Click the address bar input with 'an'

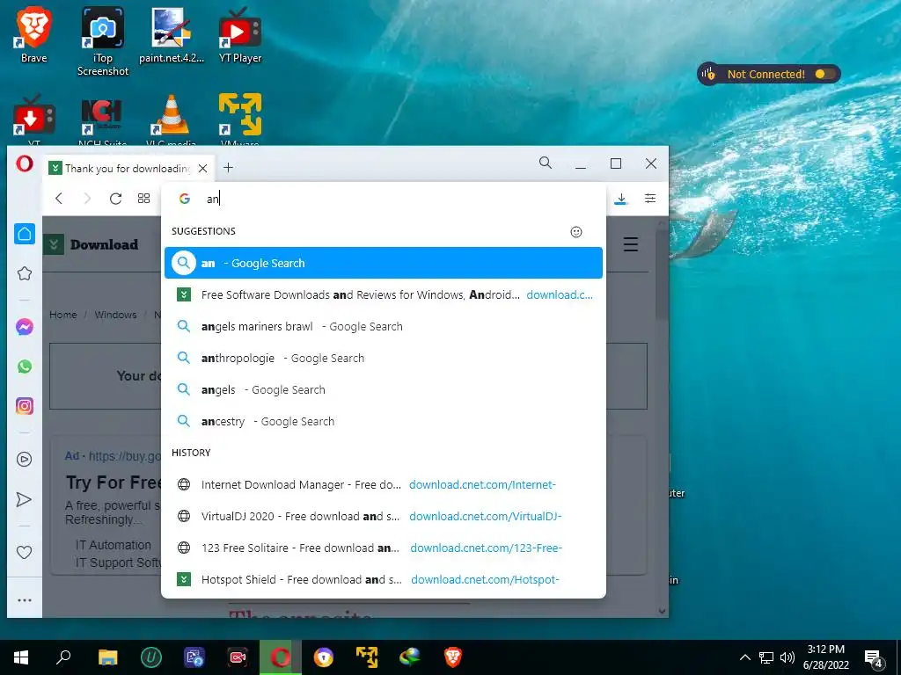384,199
